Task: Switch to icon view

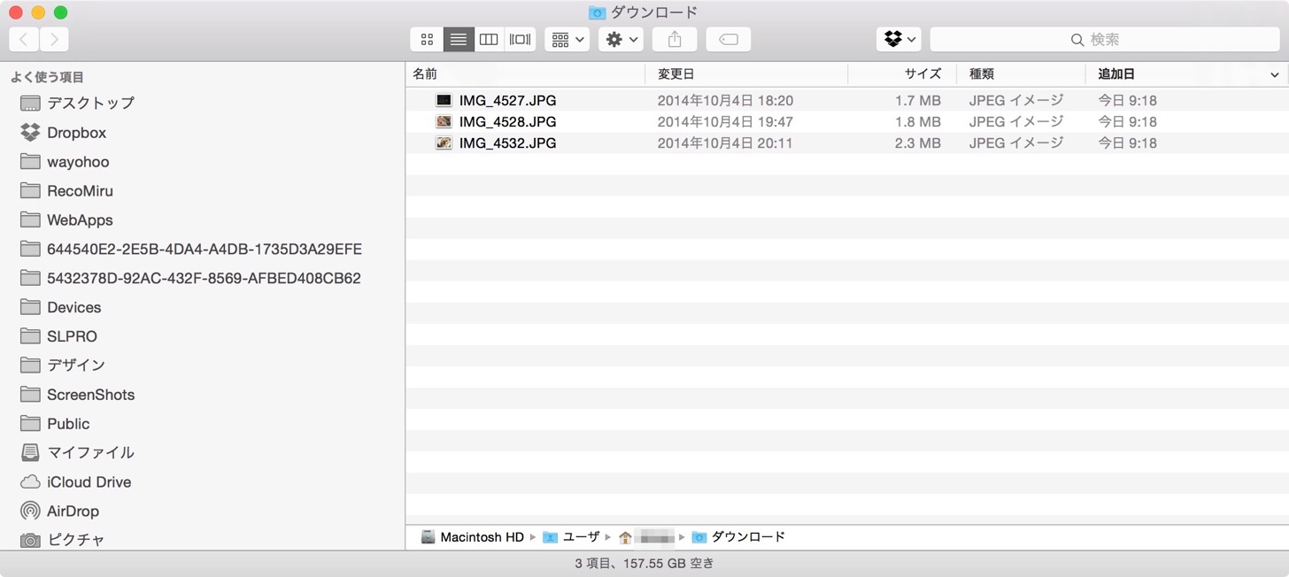Action: tap(427, 39)
